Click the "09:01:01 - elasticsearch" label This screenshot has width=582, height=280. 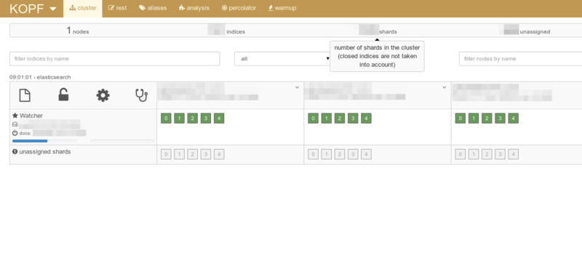(40, 77)
